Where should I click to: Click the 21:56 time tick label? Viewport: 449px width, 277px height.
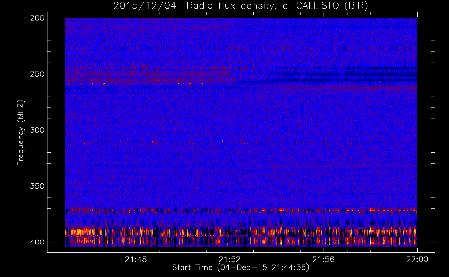324,260
